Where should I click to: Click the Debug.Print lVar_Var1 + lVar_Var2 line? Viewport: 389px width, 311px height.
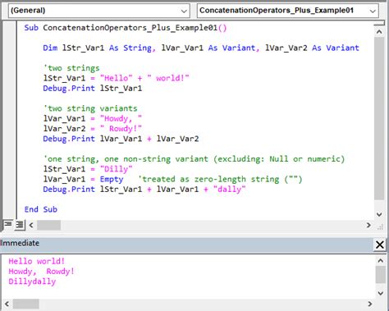click(x=121, y=139)
